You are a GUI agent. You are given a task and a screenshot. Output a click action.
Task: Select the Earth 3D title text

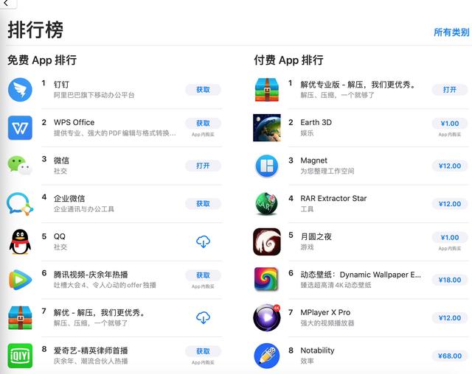click(316, 122)
